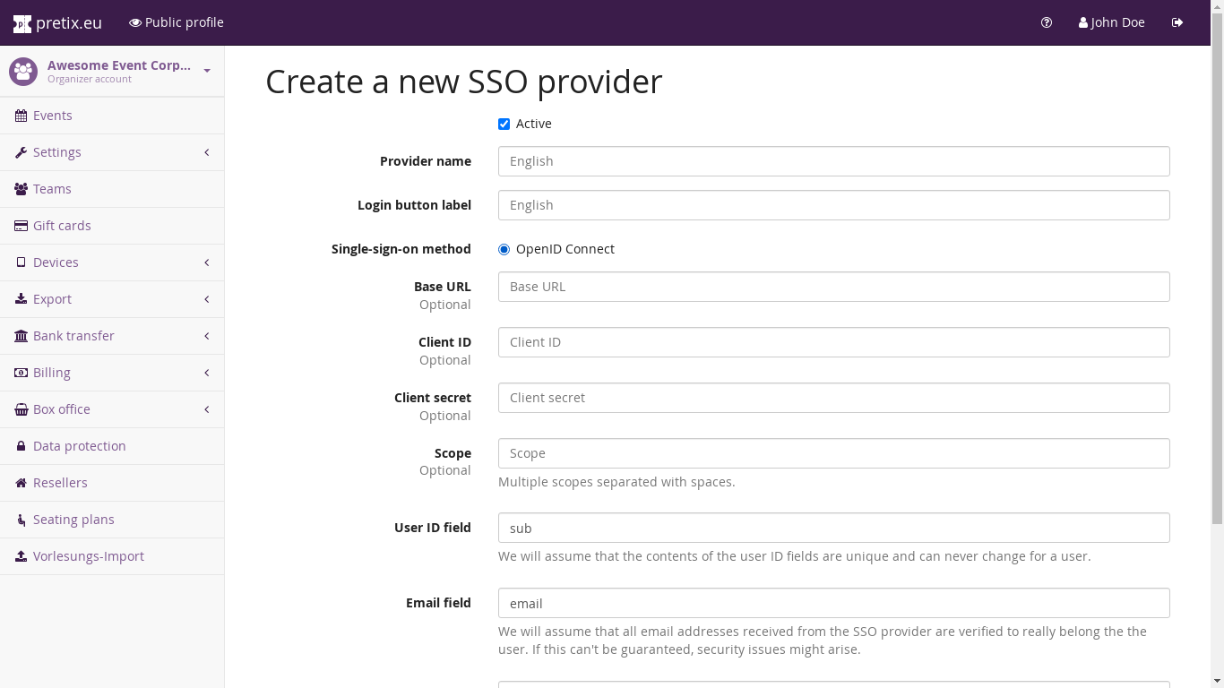
Task: Click the Data protection lock icon
Action: click(x=21, y=446)
